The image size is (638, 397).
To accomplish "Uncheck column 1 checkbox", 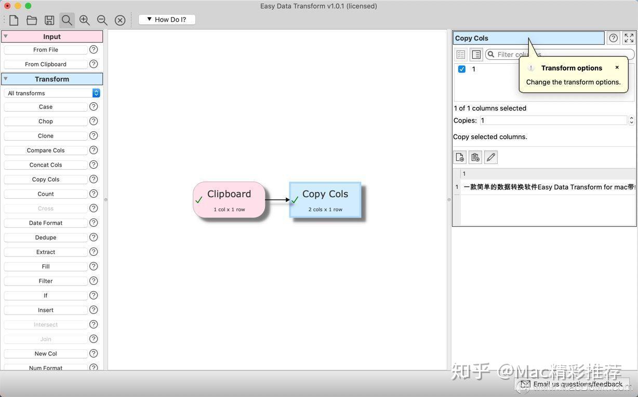I will [x=462, y=69].
